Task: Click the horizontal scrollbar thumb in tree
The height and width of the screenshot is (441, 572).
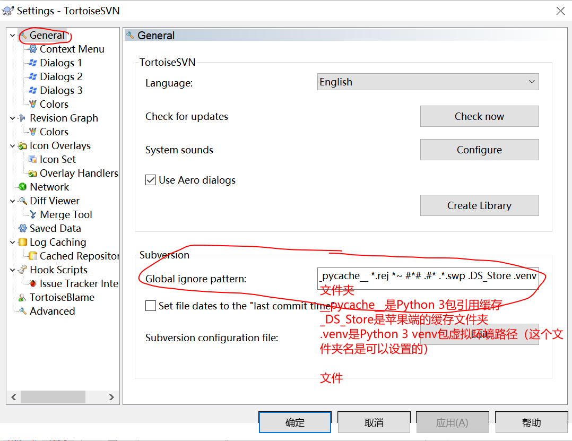Action: (x=53, y=397)
